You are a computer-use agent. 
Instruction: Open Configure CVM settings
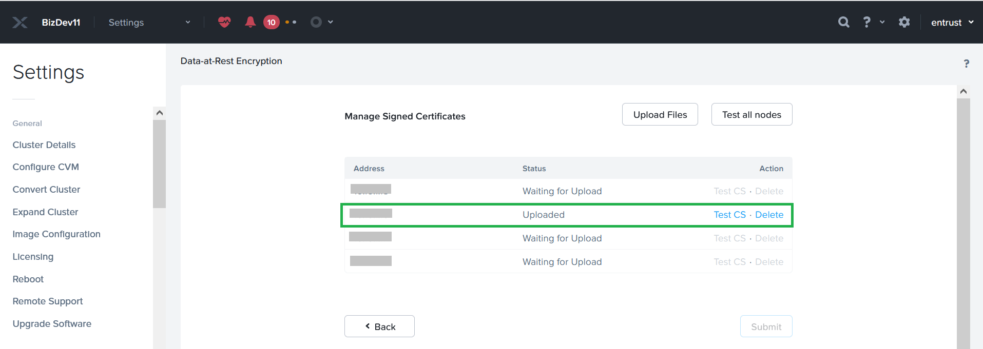[46, 167]
